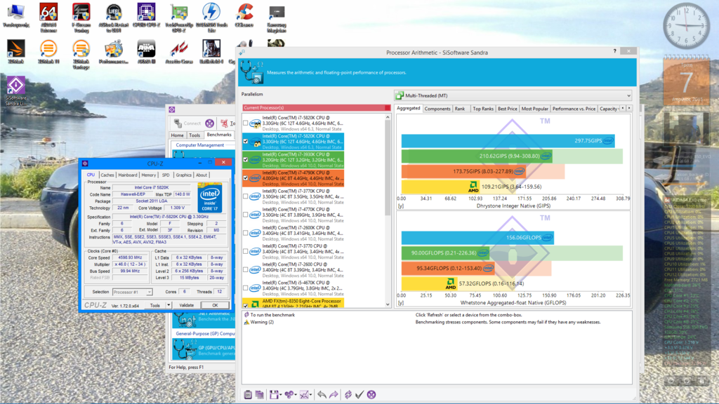This screenshot has height=404, width=719.
Task: Switch to the Memory tab in CPU-Z
Action: pyautogui.click(x=149, y=175)
